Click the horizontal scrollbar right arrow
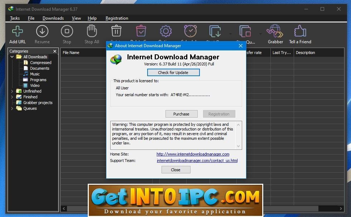Screen dimensions: 351x217 tap(341, 208)
